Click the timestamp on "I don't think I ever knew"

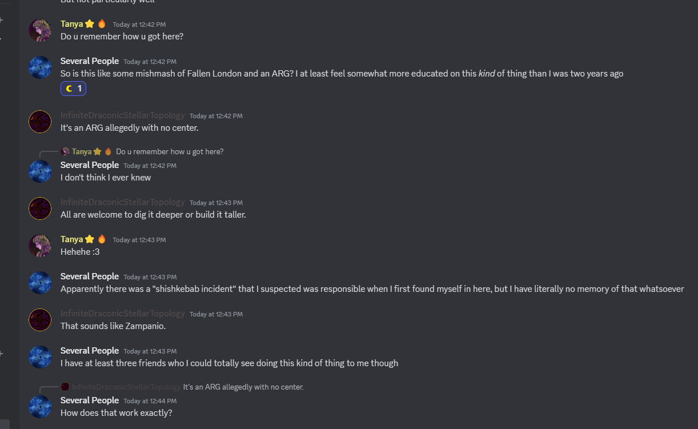150,166
